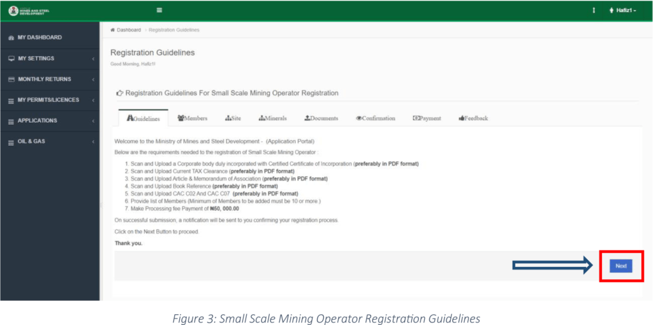Click the Oil & Gas grid icon

(11, 141)
